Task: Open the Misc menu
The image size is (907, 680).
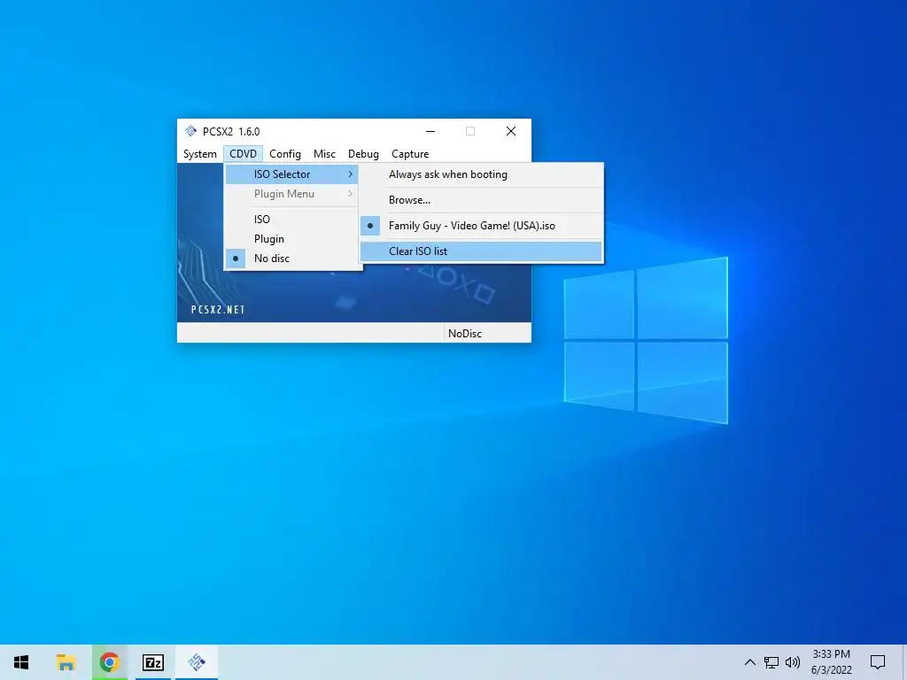Action: pyautogui.click(x=324, y=154)
